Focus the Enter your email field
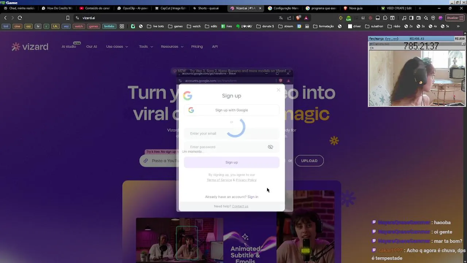 pyautogui.click(x=232, y=133)
